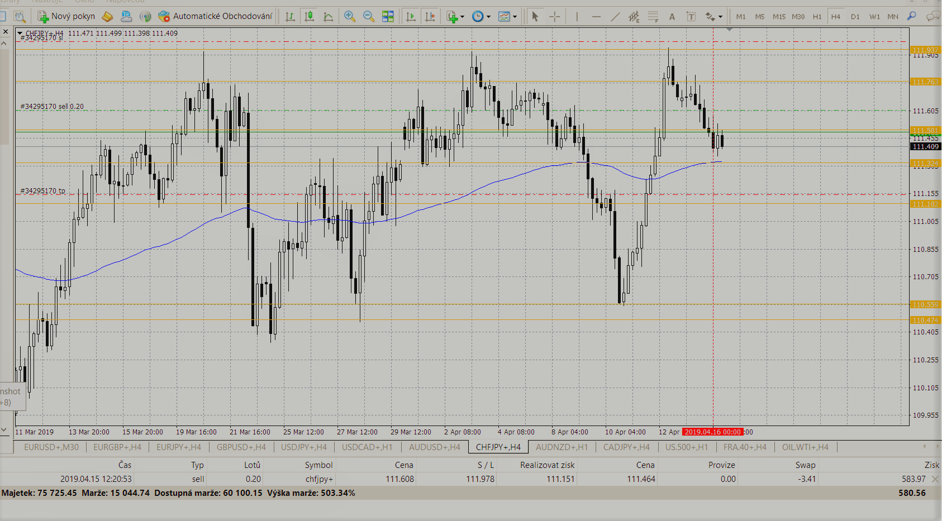Open the US.500+,H1 chart tab
Image resolution: width=942 pixels, height=521 pixels.
coord(687,447)
